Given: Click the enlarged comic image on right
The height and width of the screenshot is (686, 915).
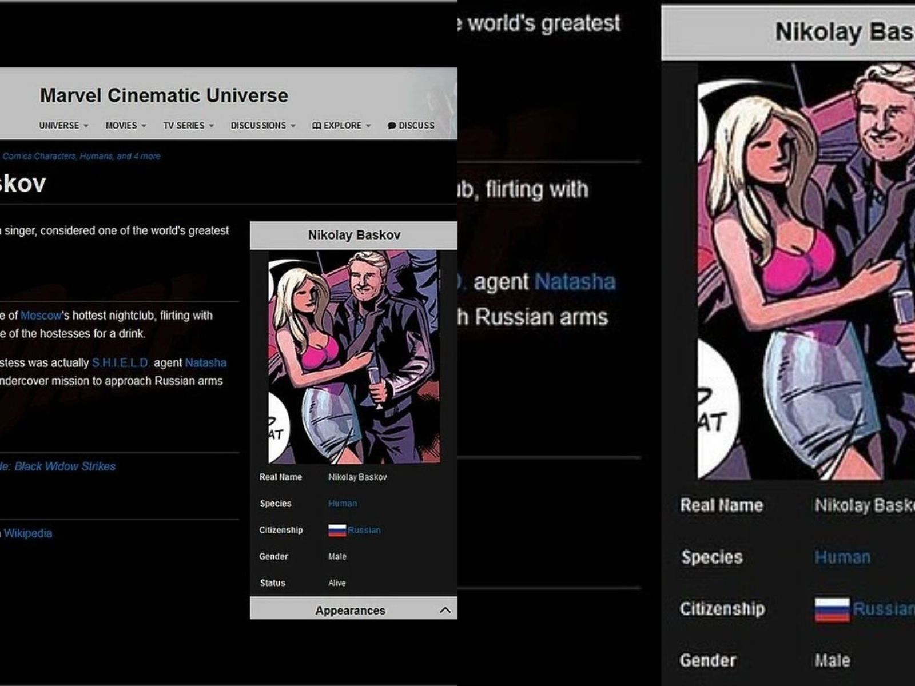Looking at the screenshot, I should point(806,271).
